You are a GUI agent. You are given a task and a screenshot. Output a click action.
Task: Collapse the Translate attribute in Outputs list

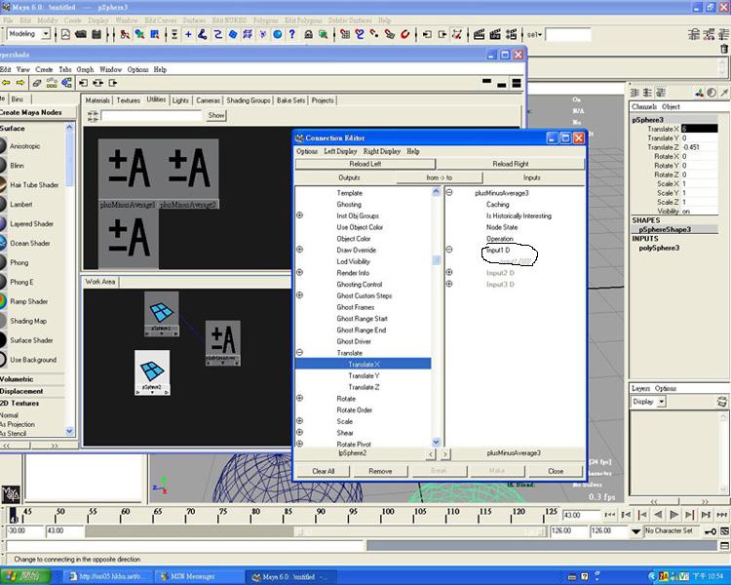tap(300, 353)
